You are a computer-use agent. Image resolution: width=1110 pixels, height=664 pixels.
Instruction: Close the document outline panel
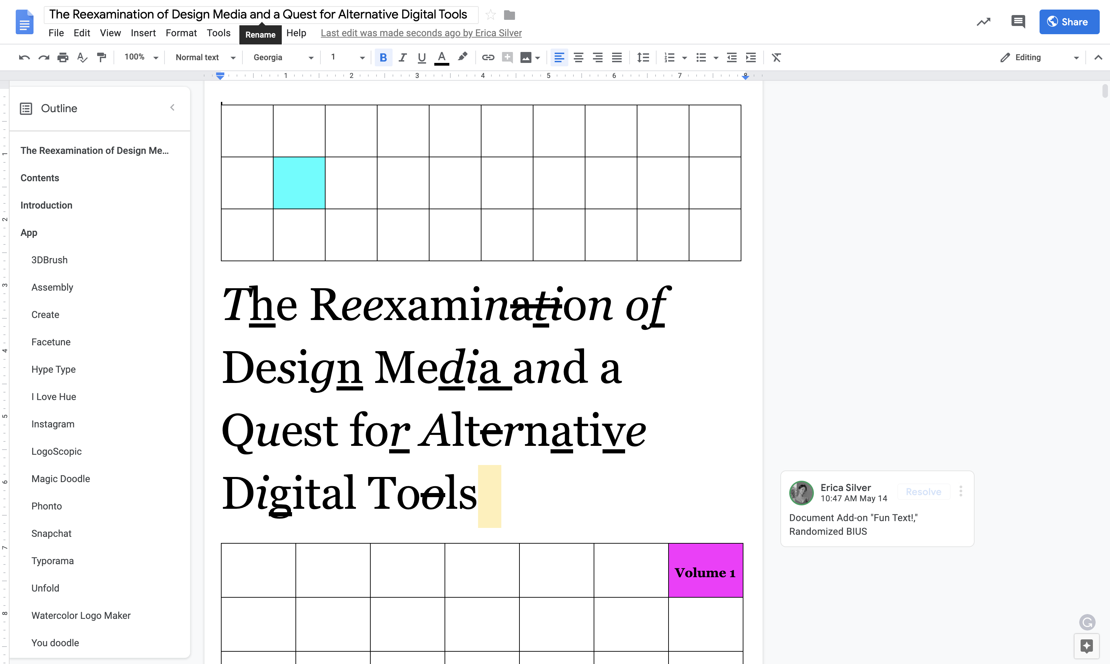click(172, 107)
